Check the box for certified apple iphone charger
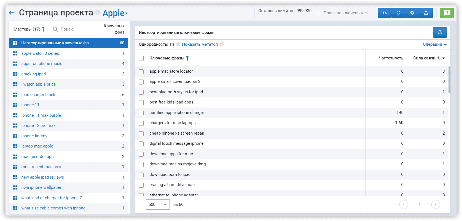This screenshot has width=462, height=221. click(141, 113)
